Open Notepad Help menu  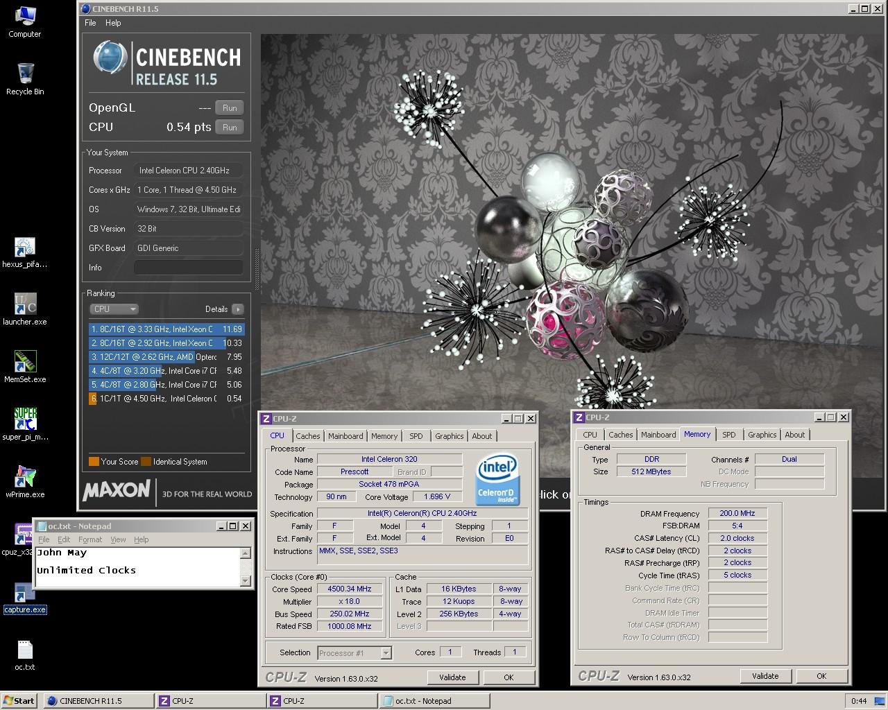[141, 539]
